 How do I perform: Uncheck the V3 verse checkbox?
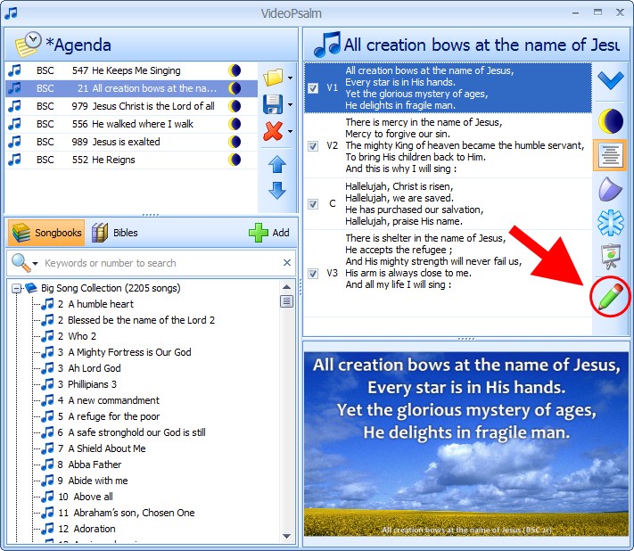313,274
